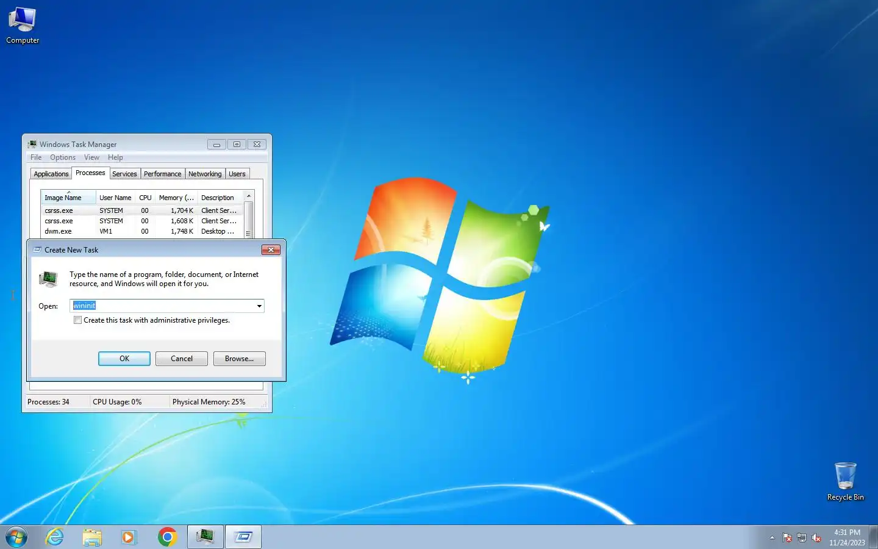The height and width of the screenshot is (549, 878).
Task: Open the Browse... file picker
Action: click(239, 359)
